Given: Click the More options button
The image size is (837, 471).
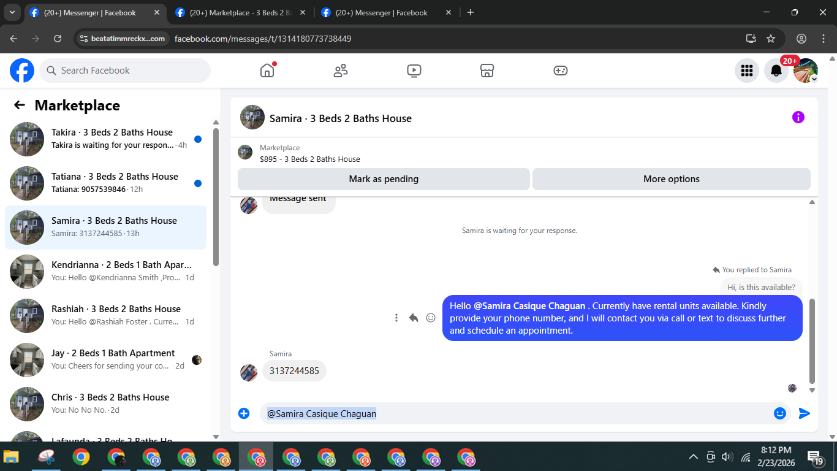Looking at the screenshot, I should pyautogui.click(x=672, y=179).
